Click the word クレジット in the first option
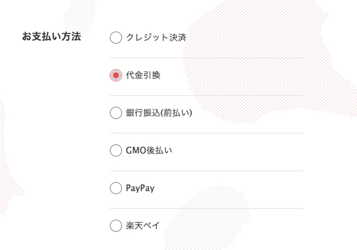The image size is (357, 250). pyautogui.click(x=148, y=37)
